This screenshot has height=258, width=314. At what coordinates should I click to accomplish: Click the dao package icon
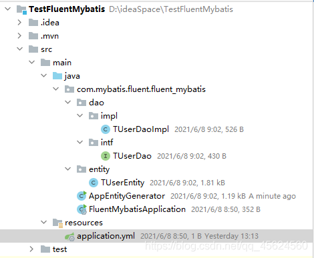82,103
